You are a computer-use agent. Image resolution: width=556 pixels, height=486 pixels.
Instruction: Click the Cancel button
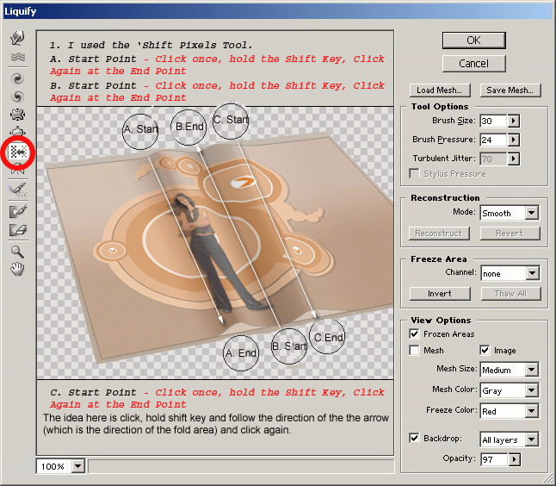[x=473, y=64]
